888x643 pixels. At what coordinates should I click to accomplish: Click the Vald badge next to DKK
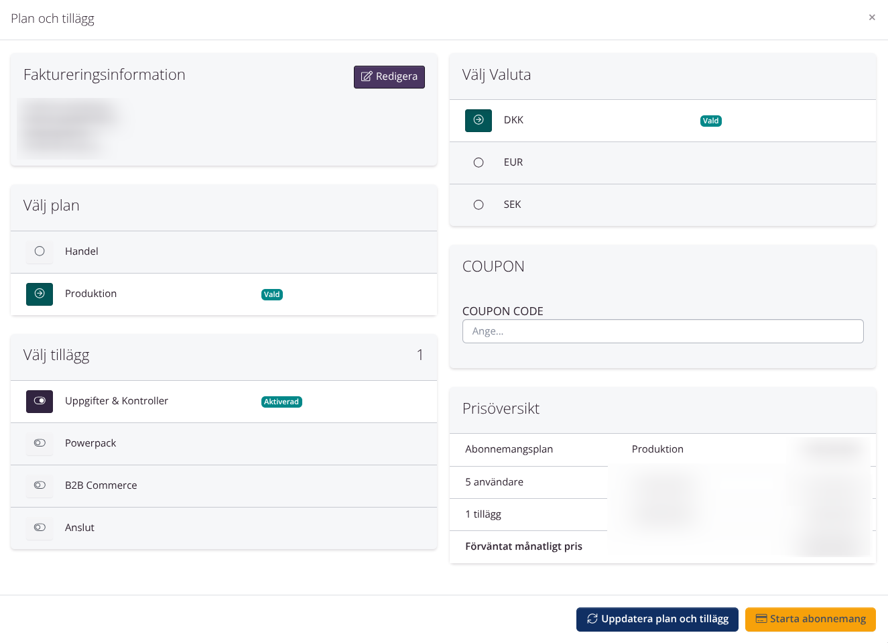coord(710,121)
